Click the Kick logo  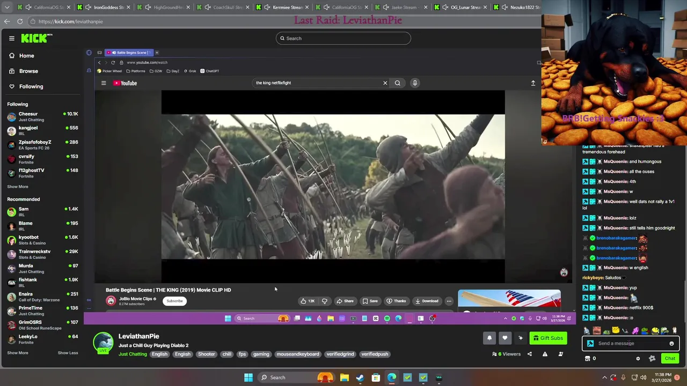[36, 38]
